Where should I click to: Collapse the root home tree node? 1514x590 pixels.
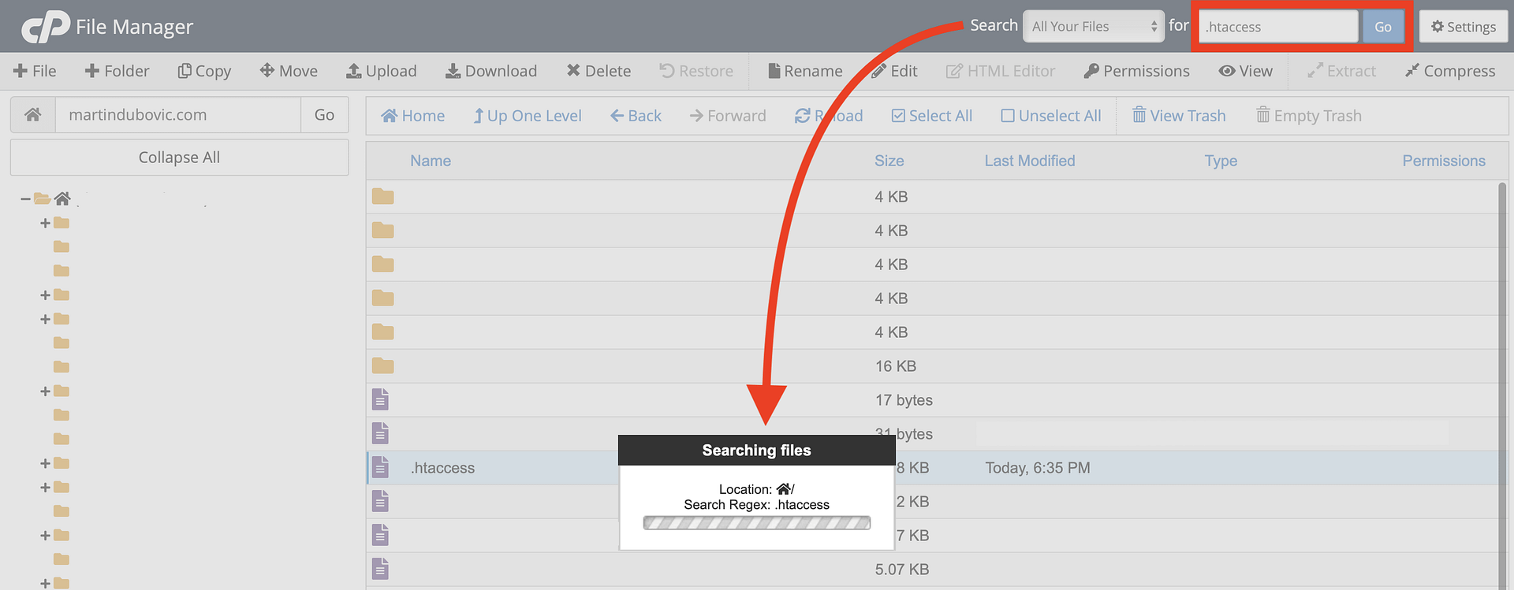(26, 199)
